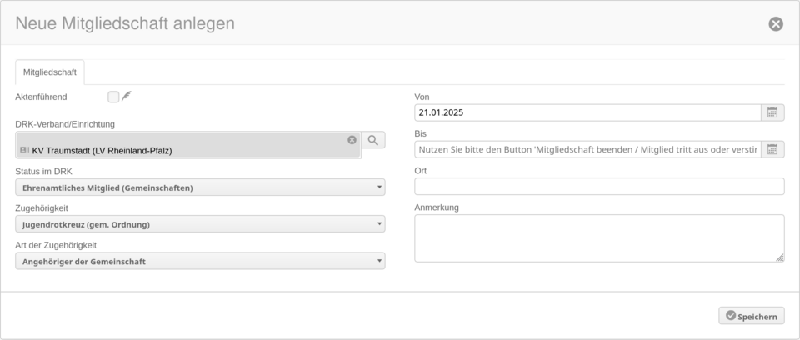800x340 pixels.
Task: Close the Neue Mitgliedschaft anlegen dialog
Action: click(776, 23)
